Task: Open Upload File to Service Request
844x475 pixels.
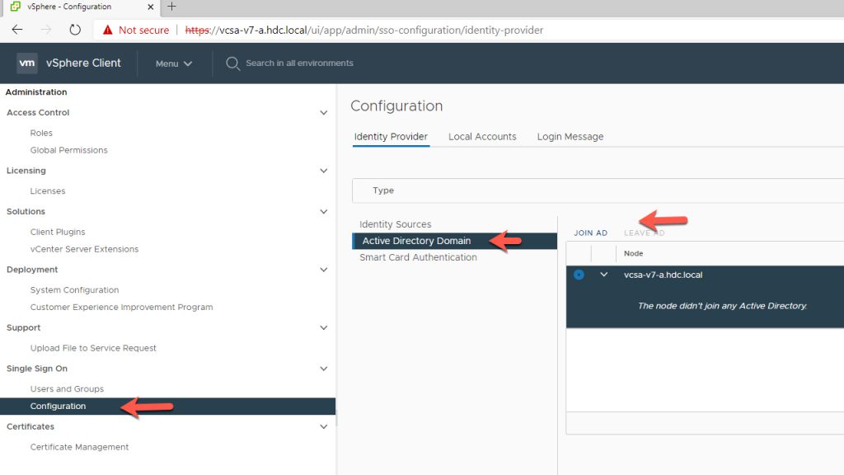Action: [93, 349]
